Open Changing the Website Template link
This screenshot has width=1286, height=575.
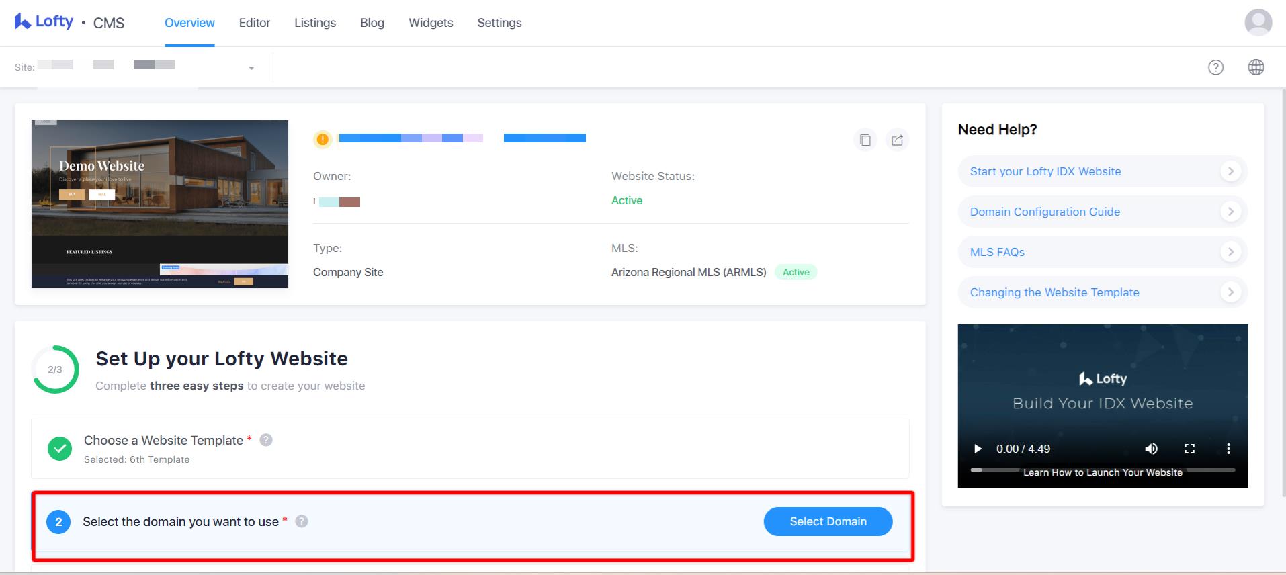[x=1055, y=292]
